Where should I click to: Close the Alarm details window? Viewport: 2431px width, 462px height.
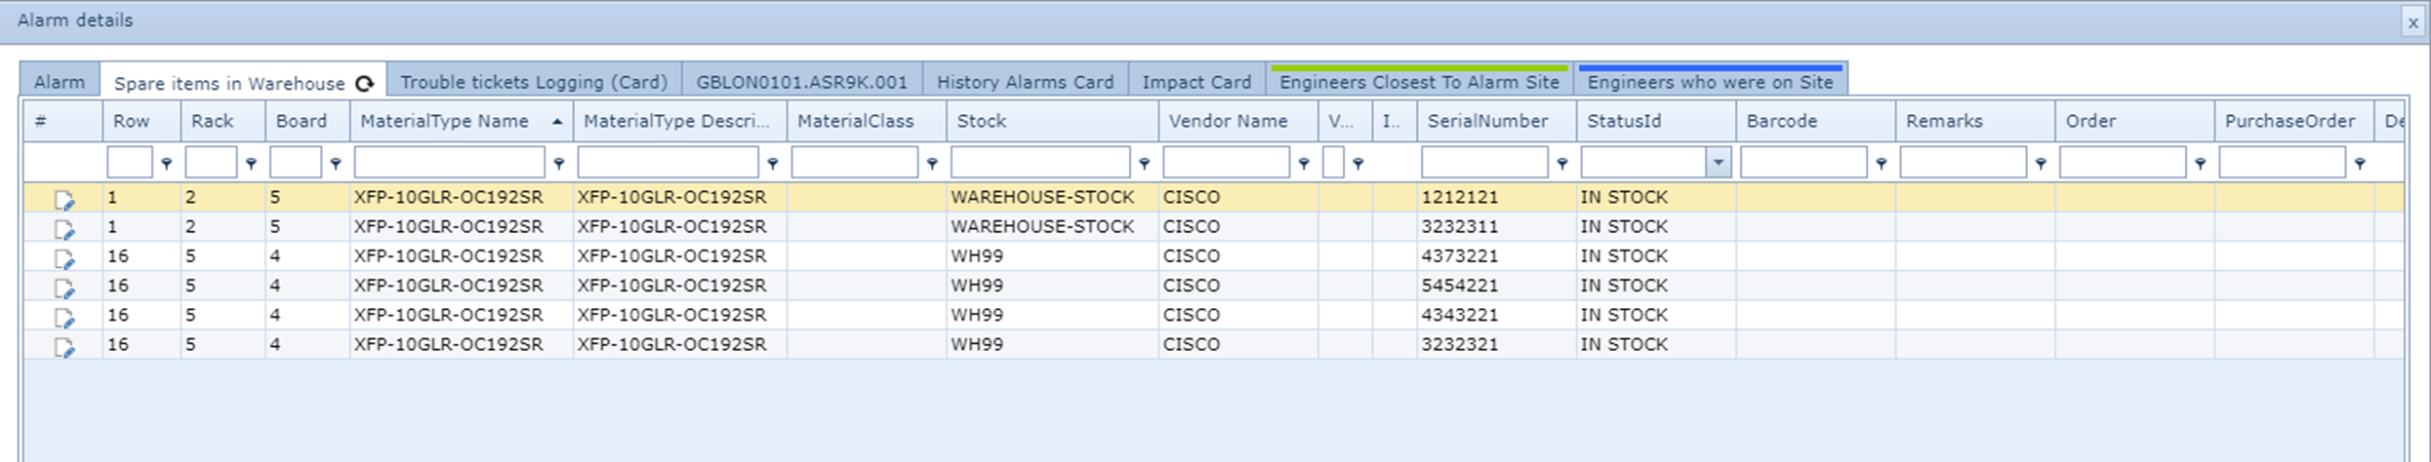click(x=2412, y=22)
